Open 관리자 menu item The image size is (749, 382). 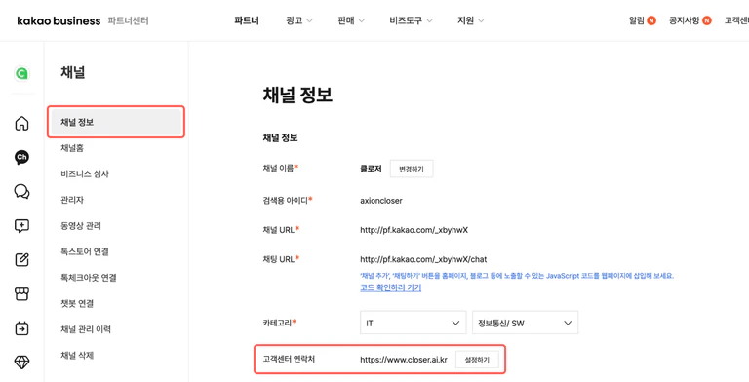click(x=72, y=200)
